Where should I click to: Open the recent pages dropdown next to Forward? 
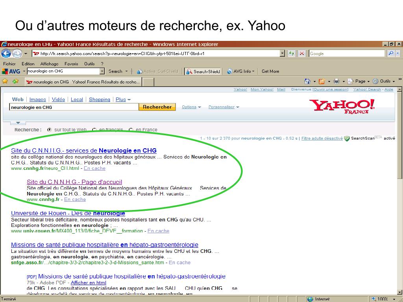26,53
